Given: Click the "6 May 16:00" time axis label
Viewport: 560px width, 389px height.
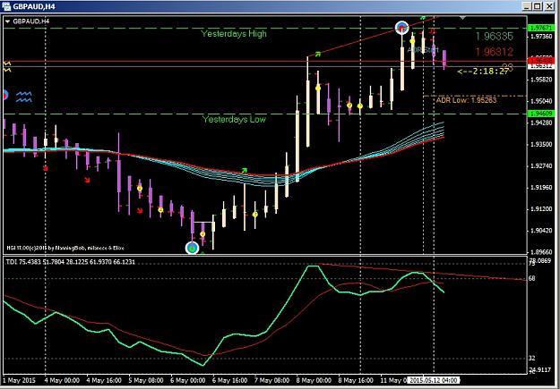Looking at the screenshot, I should click(230, 380).
